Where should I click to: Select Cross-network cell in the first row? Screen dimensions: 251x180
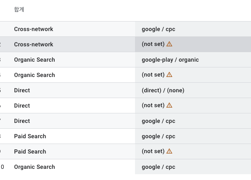[x=34, y=29]
